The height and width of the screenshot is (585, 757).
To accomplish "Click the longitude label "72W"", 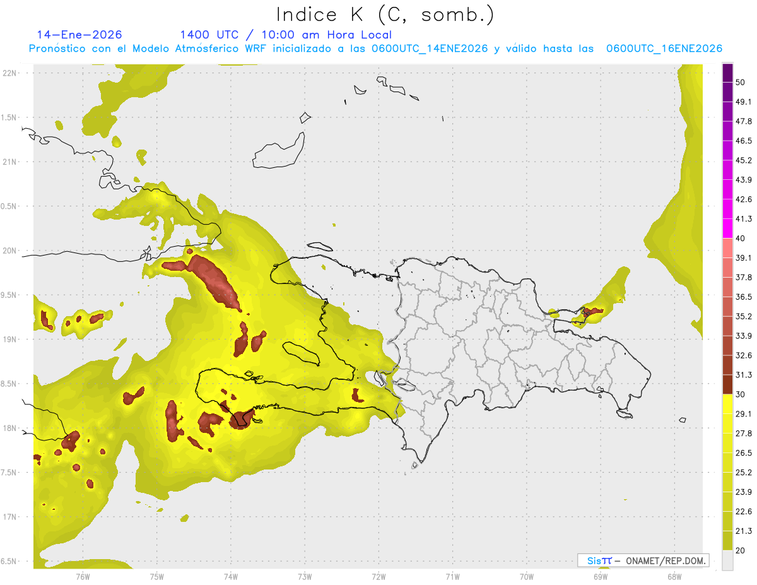I will point(378,576).
